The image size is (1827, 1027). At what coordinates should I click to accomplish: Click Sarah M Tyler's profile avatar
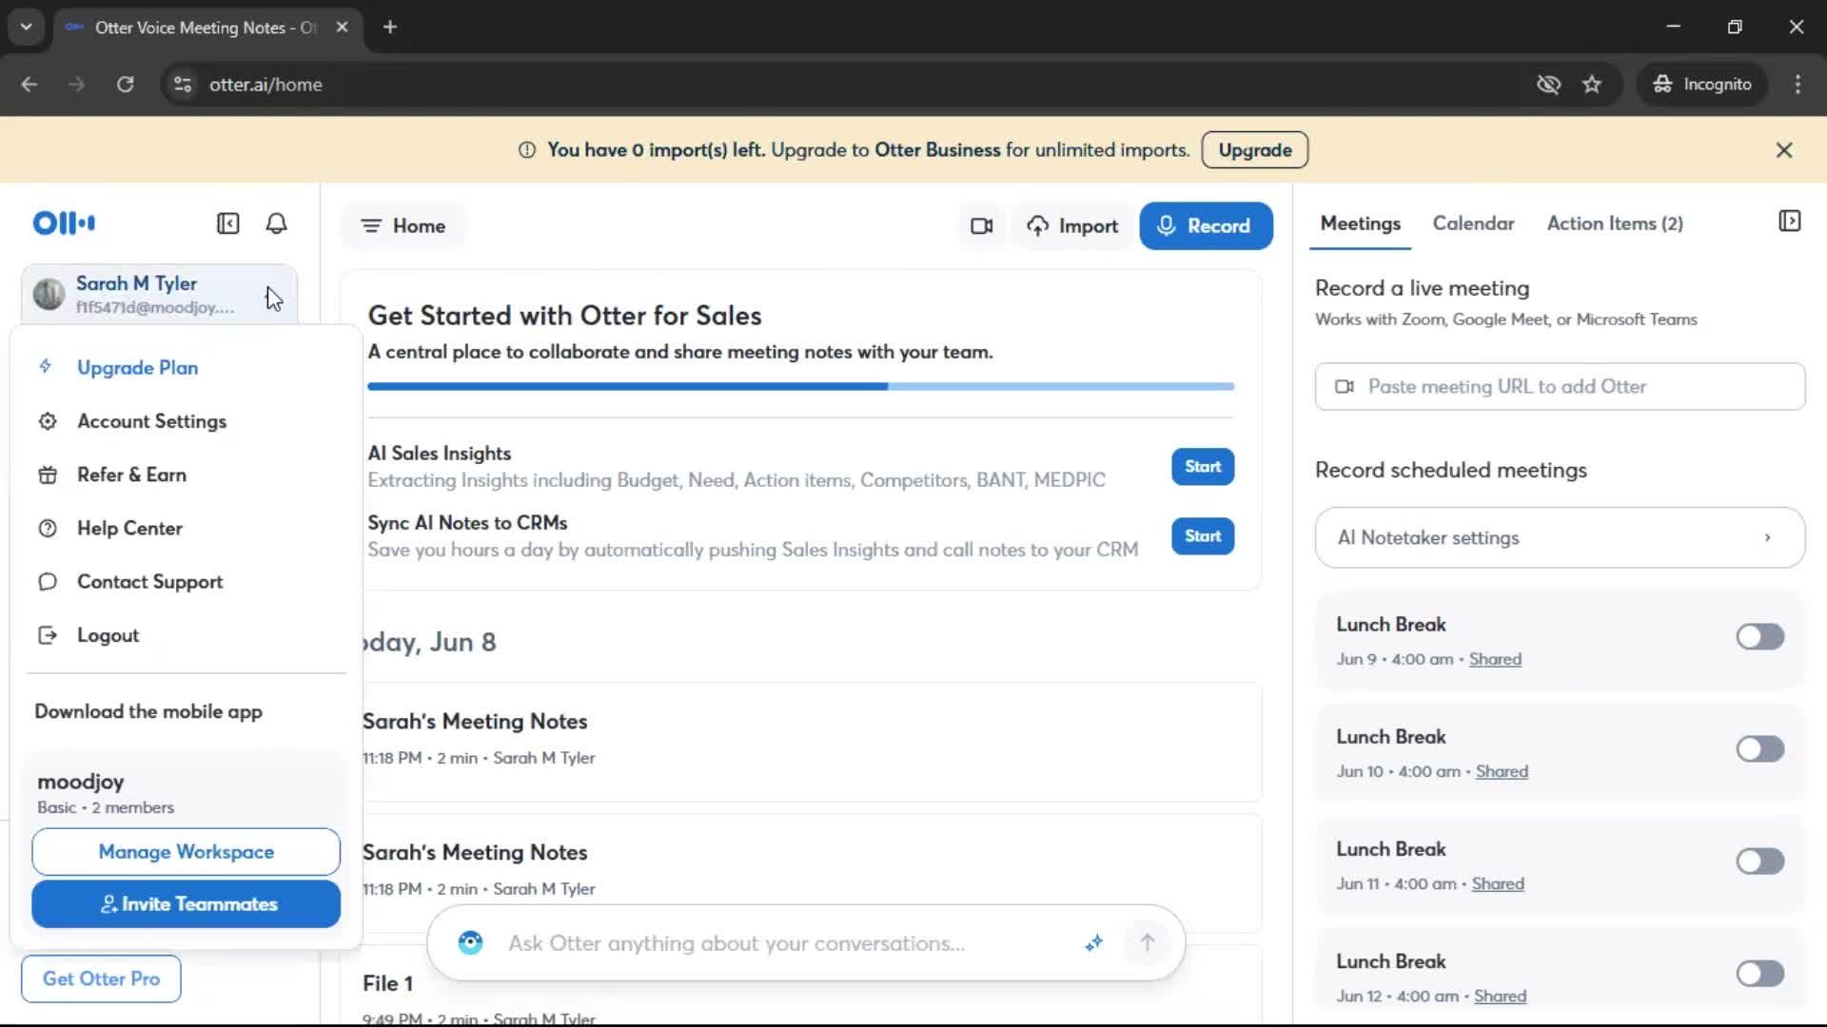click(49, 294)
